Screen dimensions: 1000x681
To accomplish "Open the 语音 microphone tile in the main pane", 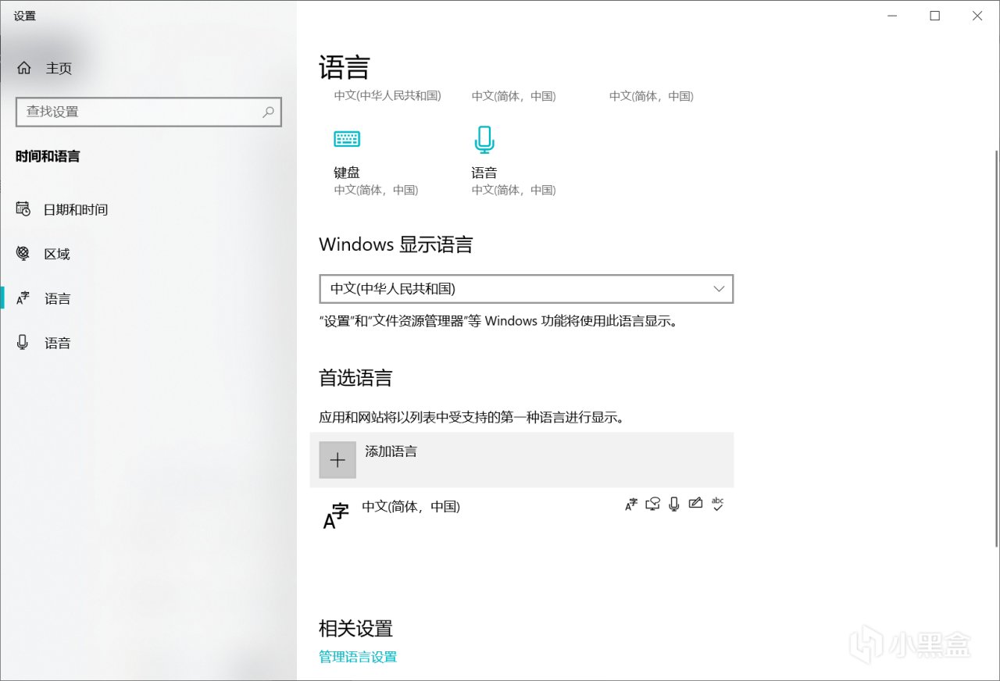I will click(x=513, y=162).
